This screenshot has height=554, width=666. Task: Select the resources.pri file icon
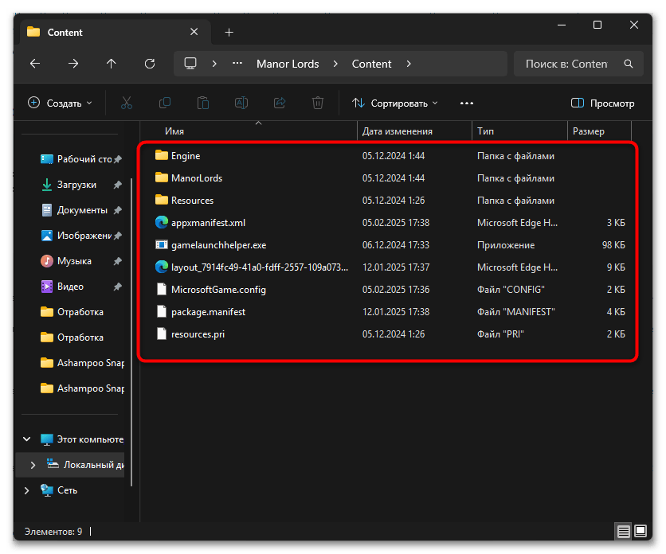tap(162, 334)
